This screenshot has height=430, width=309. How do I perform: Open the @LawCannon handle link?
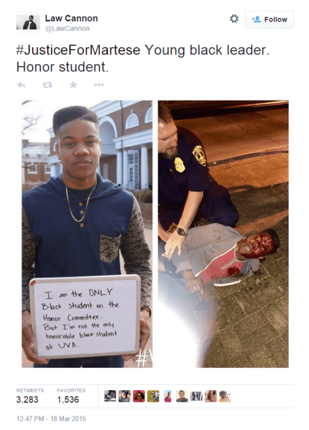click(x=67, y=29)
